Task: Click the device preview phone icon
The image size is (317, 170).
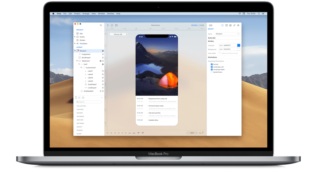Action: pos(112,25)
